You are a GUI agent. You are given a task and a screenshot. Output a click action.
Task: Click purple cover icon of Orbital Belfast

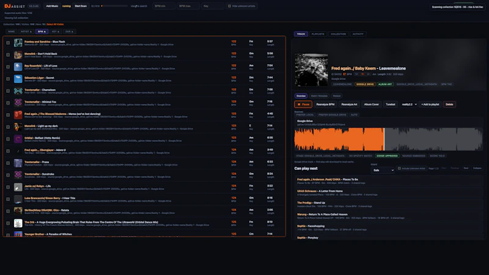(18, 139)
